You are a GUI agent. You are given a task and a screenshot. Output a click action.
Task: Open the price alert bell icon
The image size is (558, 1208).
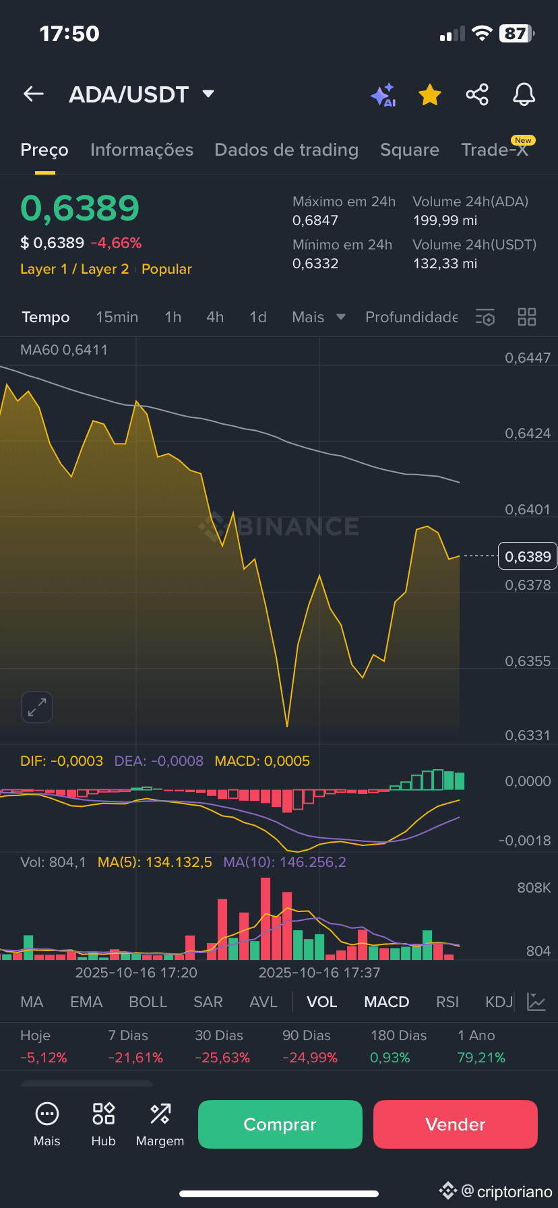point(524,94)
